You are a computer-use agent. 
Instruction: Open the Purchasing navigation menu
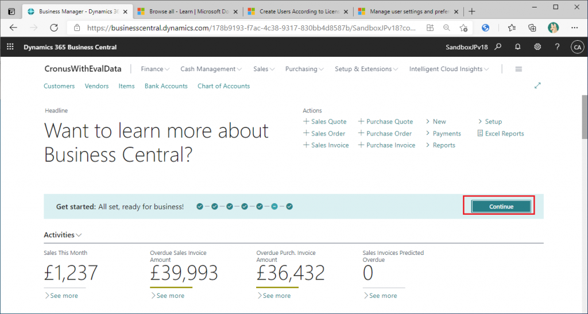tap(304, 69)
